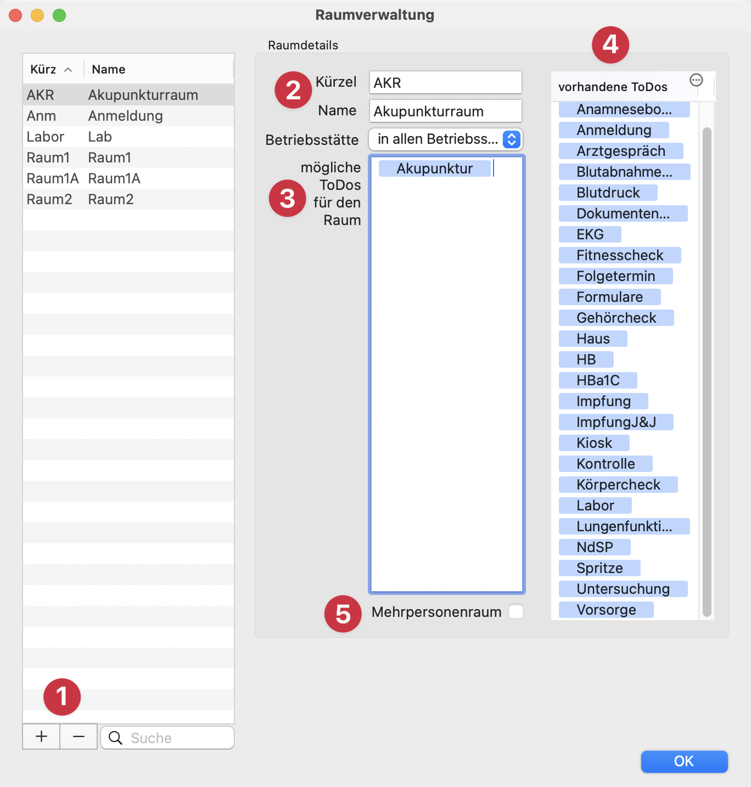This screenshot has height=787, width=751.
Task: Select the Raum2 row in list
Action: click(x=128, y=199)
